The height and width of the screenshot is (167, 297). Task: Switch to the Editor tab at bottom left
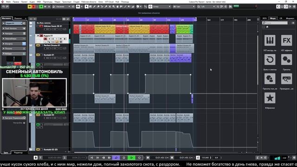[x=19, y=153]
